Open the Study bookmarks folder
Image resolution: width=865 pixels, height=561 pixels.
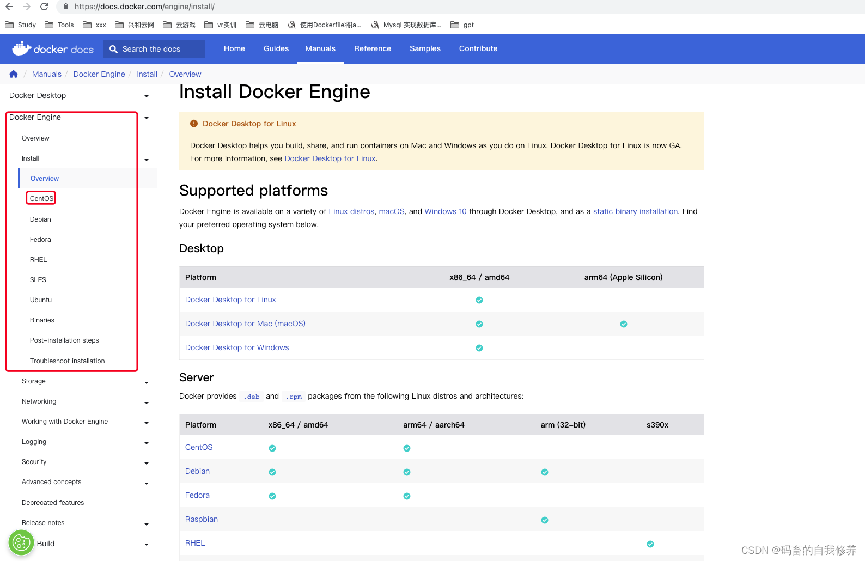click(21, 25)
